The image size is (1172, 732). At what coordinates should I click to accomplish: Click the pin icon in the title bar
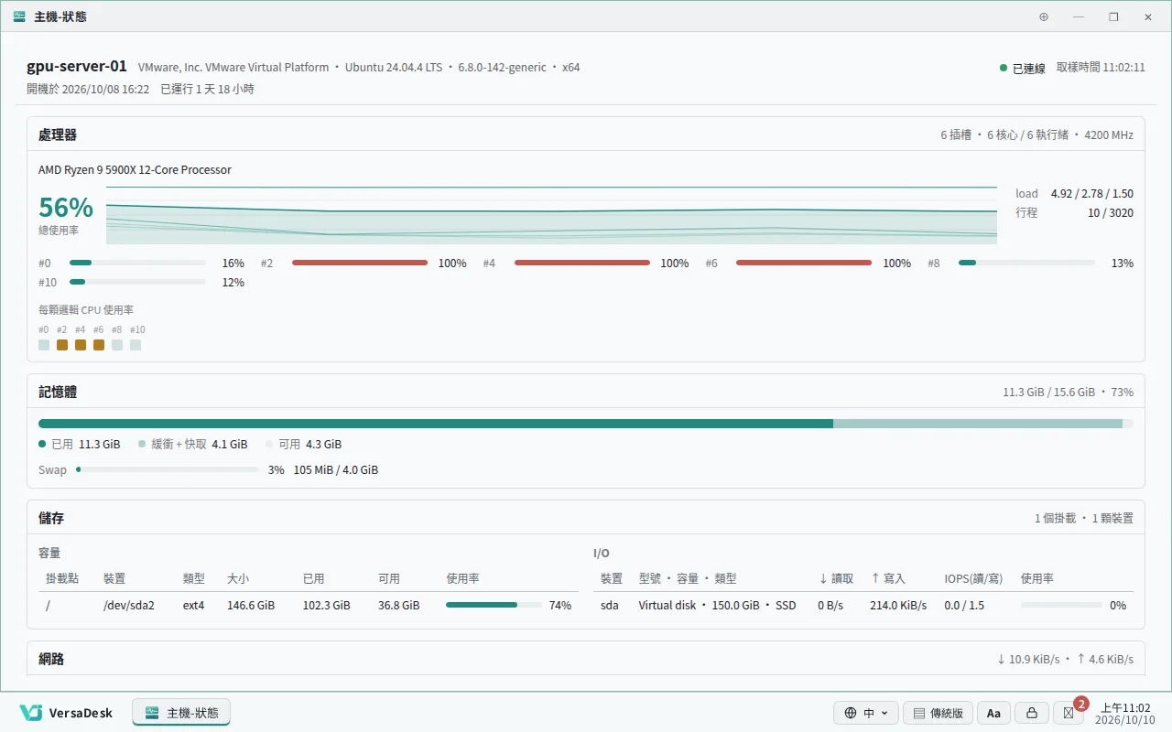click(x=1044, y=16)
